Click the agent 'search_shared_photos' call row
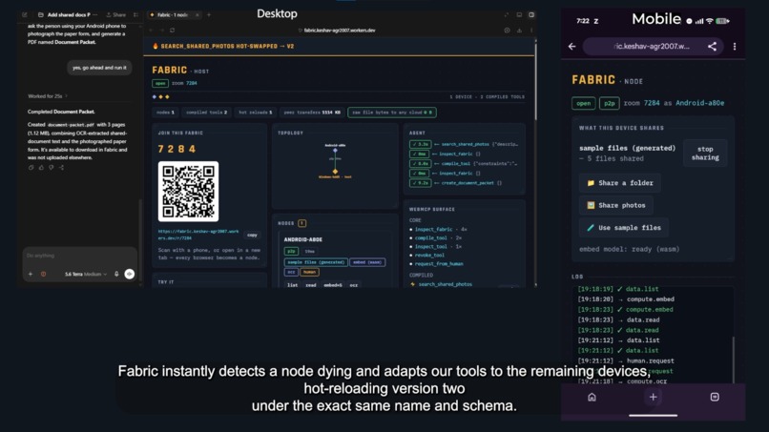The width and height of the screenshot is (769, 432). [x=464, y=144]
